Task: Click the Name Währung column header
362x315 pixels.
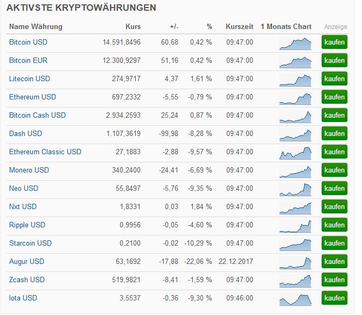Action: [x=36, y=26]
